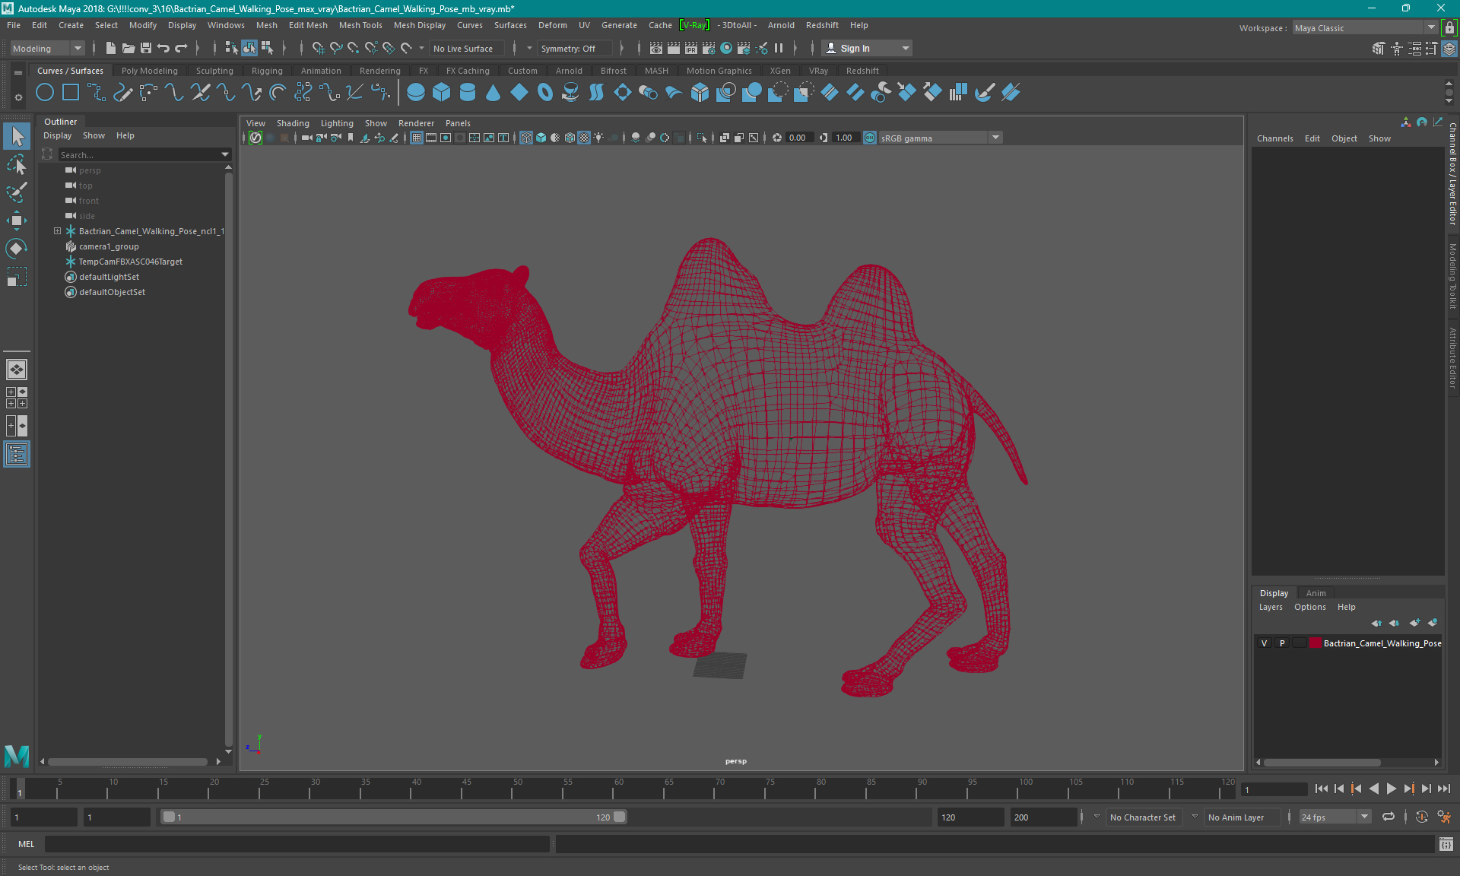Open the Mesh Tools menu
The image size is (1460, 876).
360,25
